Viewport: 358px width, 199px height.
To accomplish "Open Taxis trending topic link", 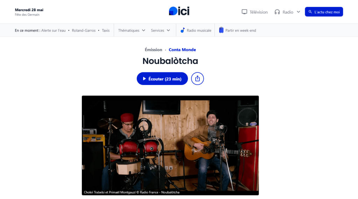I will (x=106, y=30).
